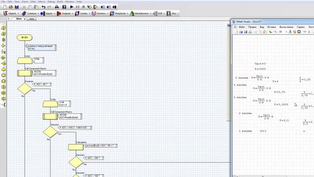The height and width of the screenshot is (177, 314).
Task: Click the Step Over debug icon
Action: point(96,7)
